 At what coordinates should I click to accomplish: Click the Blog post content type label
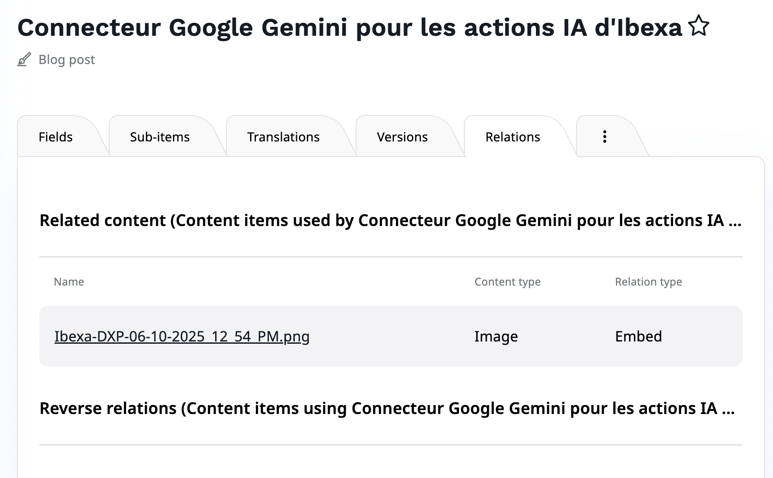tap(67, 60)
